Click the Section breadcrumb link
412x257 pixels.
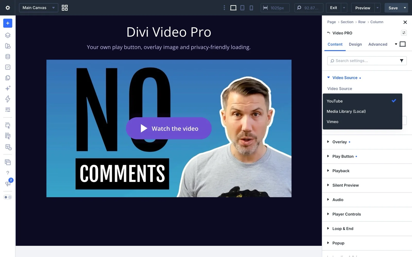pos(347,22)
